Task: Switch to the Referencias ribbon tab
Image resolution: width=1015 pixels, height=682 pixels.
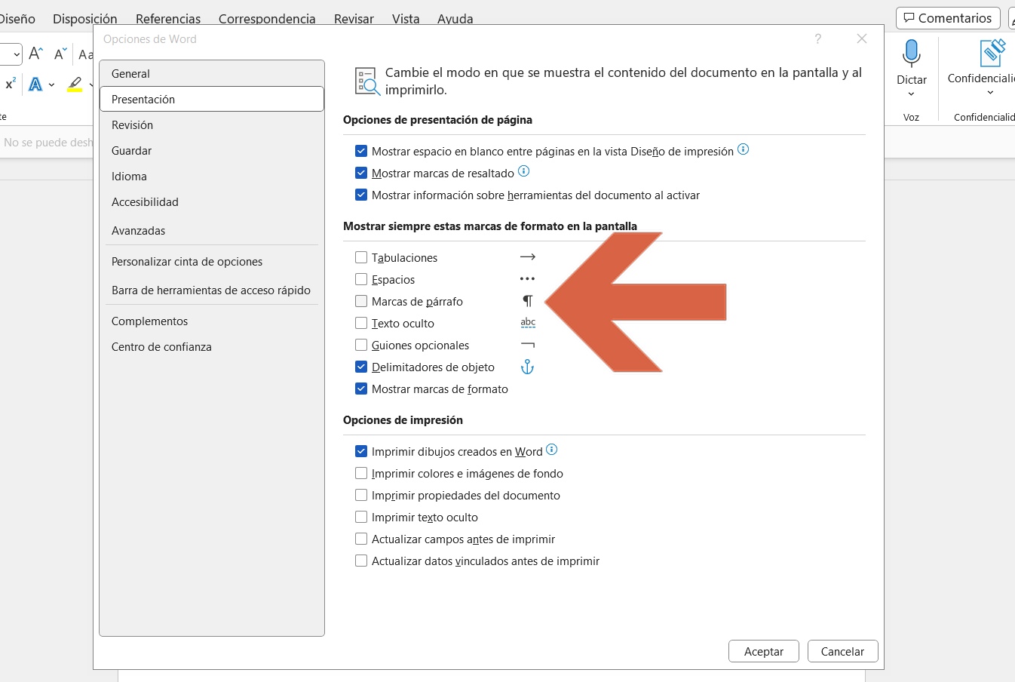Action: [x=168, y=18]
